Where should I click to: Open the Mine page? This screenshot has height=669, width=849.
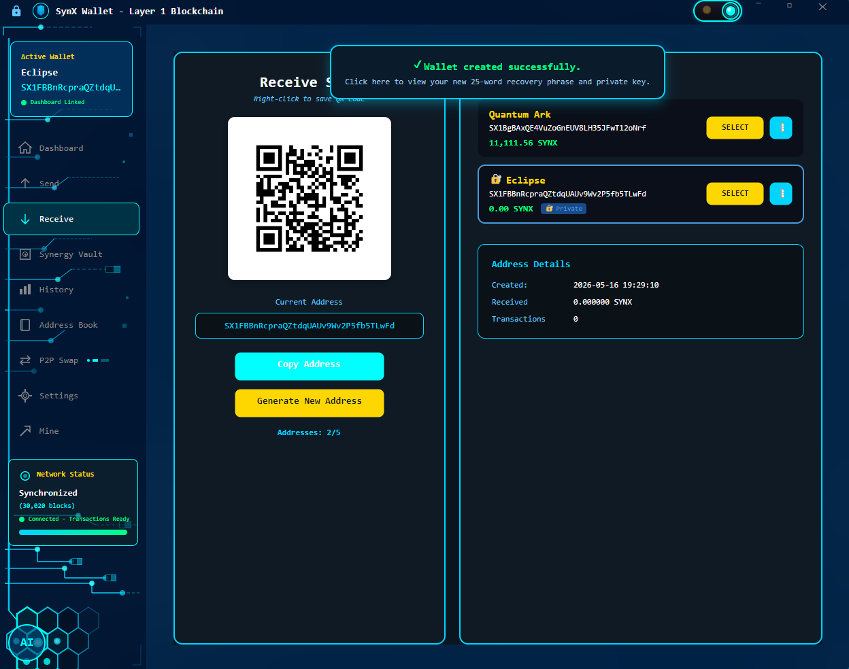click(71, 431)
